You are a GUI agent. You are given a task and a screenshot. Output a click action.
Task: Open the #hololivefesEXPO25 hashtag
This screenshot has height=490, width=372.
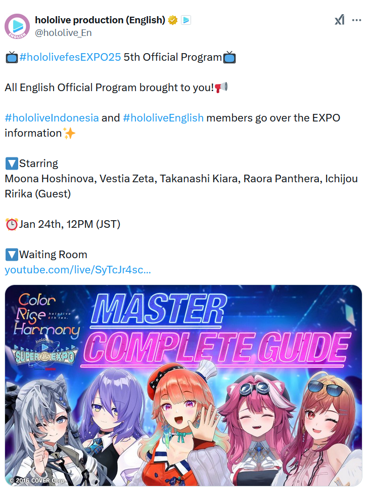pyautogui.click(x=70, y=57)
